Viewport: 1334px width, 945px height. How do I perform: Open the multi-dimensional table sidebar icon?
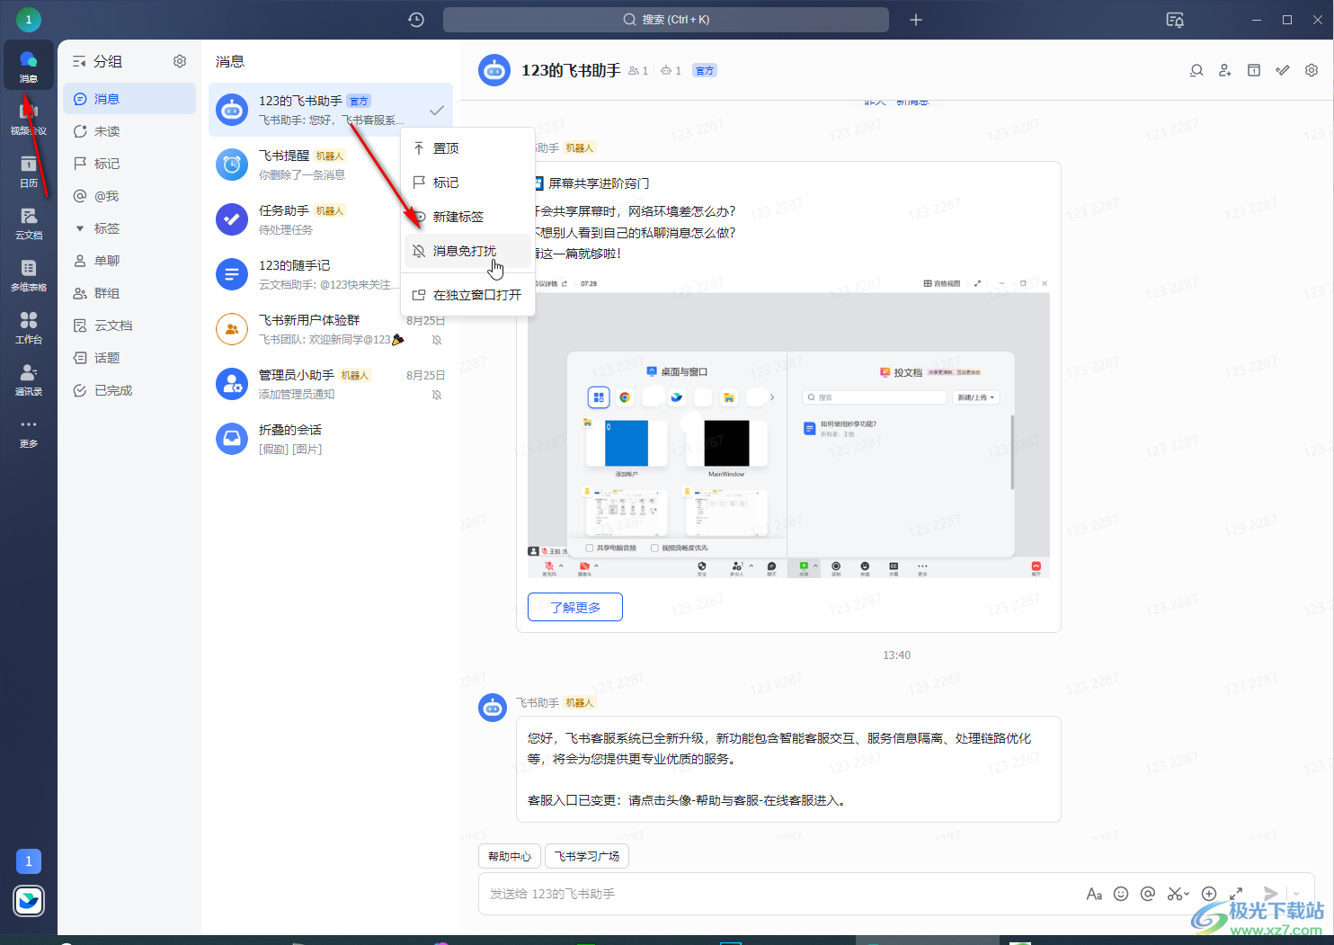pos(29,274)
